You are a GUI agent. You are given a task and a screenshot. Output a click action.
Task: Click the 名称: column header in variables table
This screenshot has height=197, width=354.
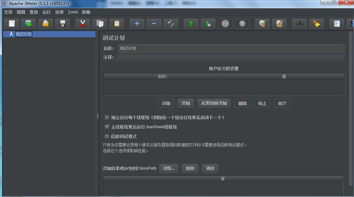coord(164,76)
